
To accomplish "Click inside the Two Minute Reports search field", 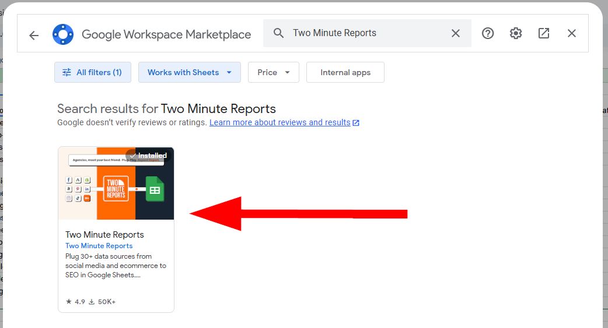I will click(366, 33).
